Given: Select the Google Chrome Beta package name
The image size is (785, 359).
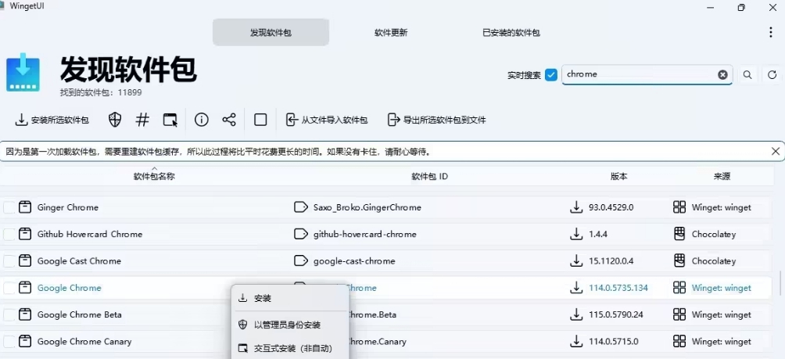Looking at the screenshot, I should click(80, 314).
